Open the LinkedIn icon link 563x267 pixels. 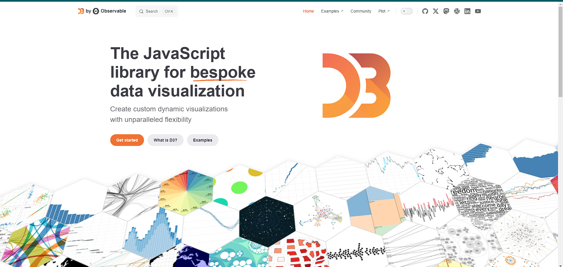point(467,11)
